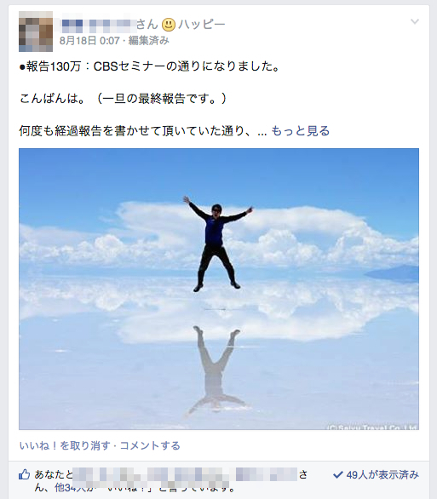Open the salt flat jumping photo
The height and width of the screenshot is (499, 437).
(219, 289)
